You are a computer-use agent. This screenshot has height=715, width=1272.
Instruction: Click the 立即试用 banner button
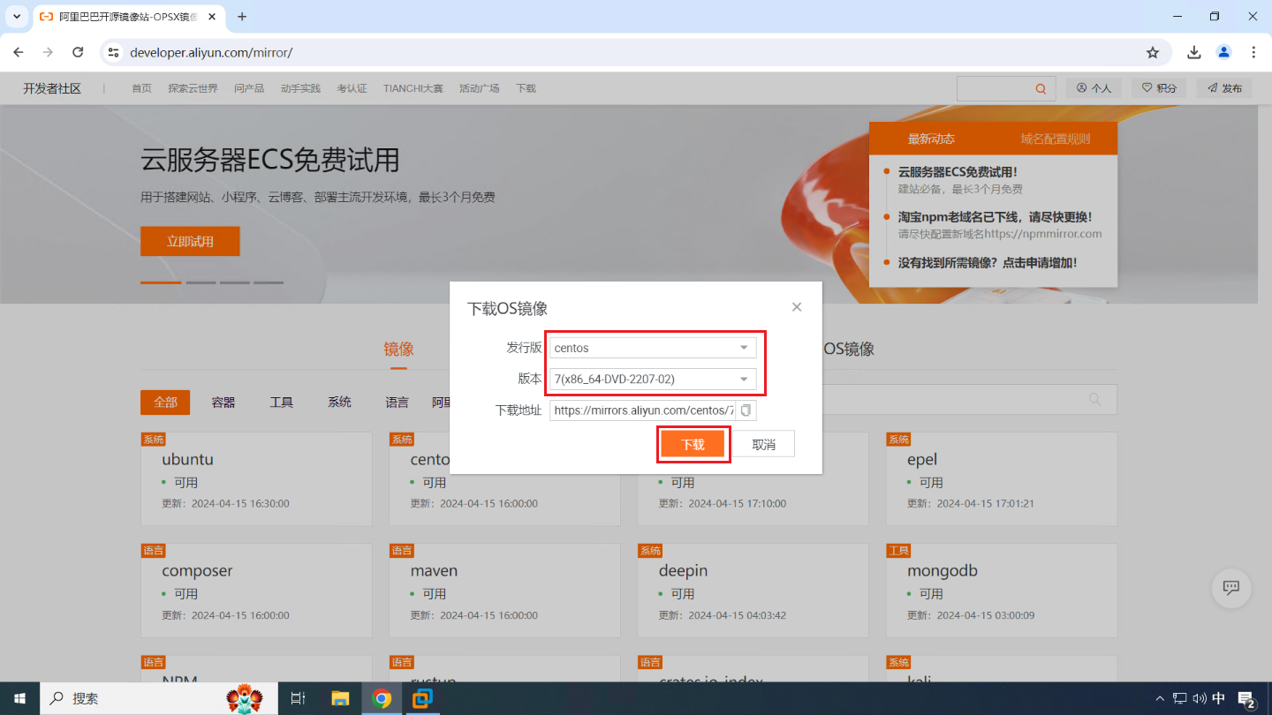(x=190, y=241)
